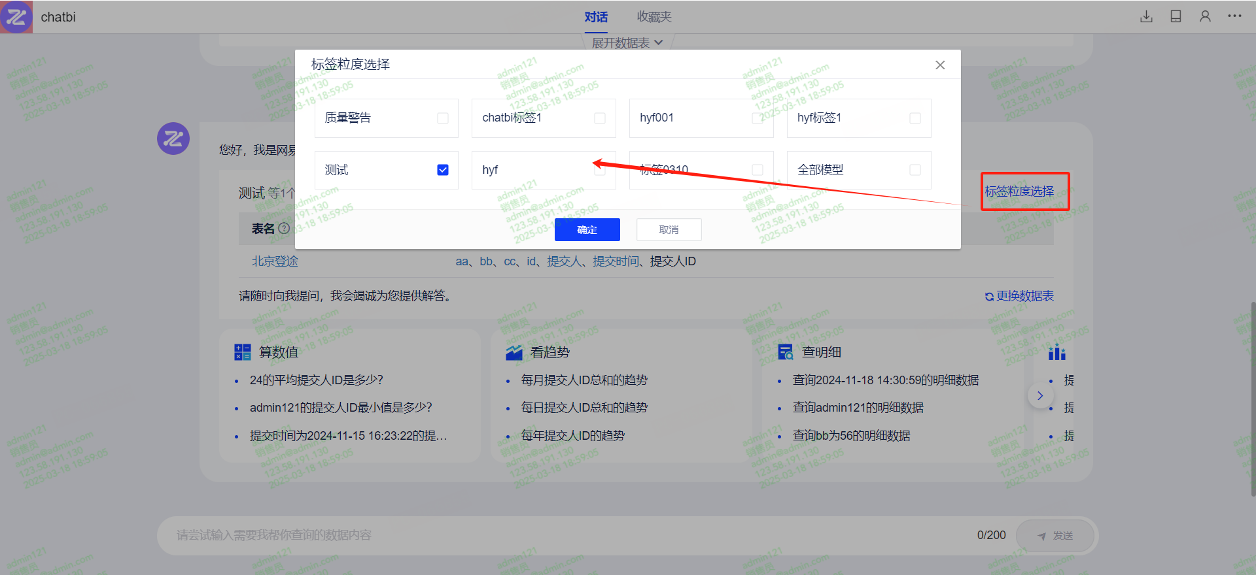Collapse the 展开数据表 expander
Screen dimensions: 1256x575
[x=627, y=43]
